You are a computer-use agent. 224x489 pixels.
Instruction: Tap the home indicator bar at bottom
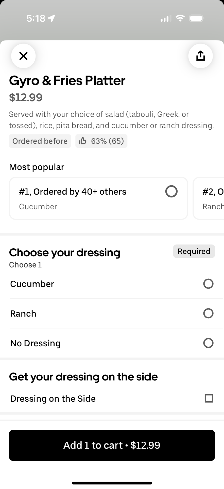[x=112, y=483]
